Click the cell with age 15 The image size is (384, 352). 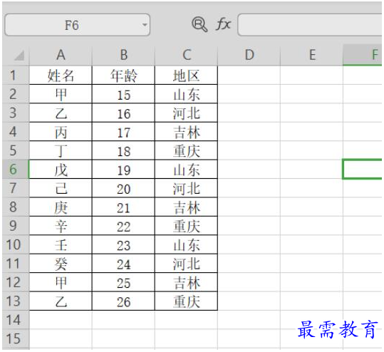coord(123,94)
